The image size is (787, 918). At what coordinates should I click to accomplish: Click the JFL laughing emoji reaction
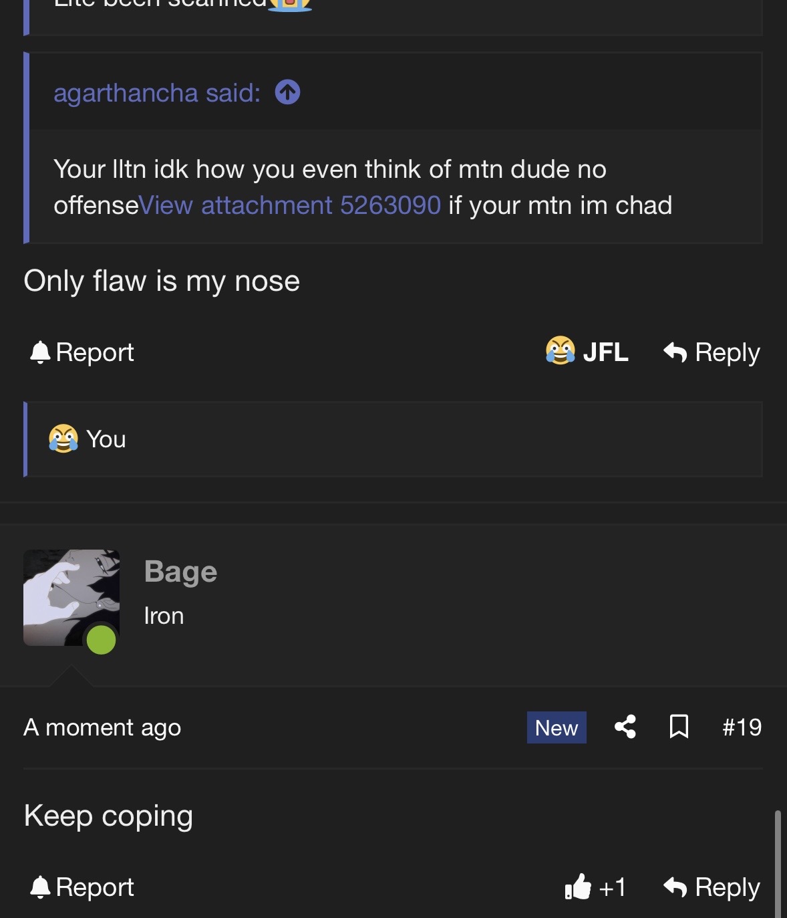(560, 350)
